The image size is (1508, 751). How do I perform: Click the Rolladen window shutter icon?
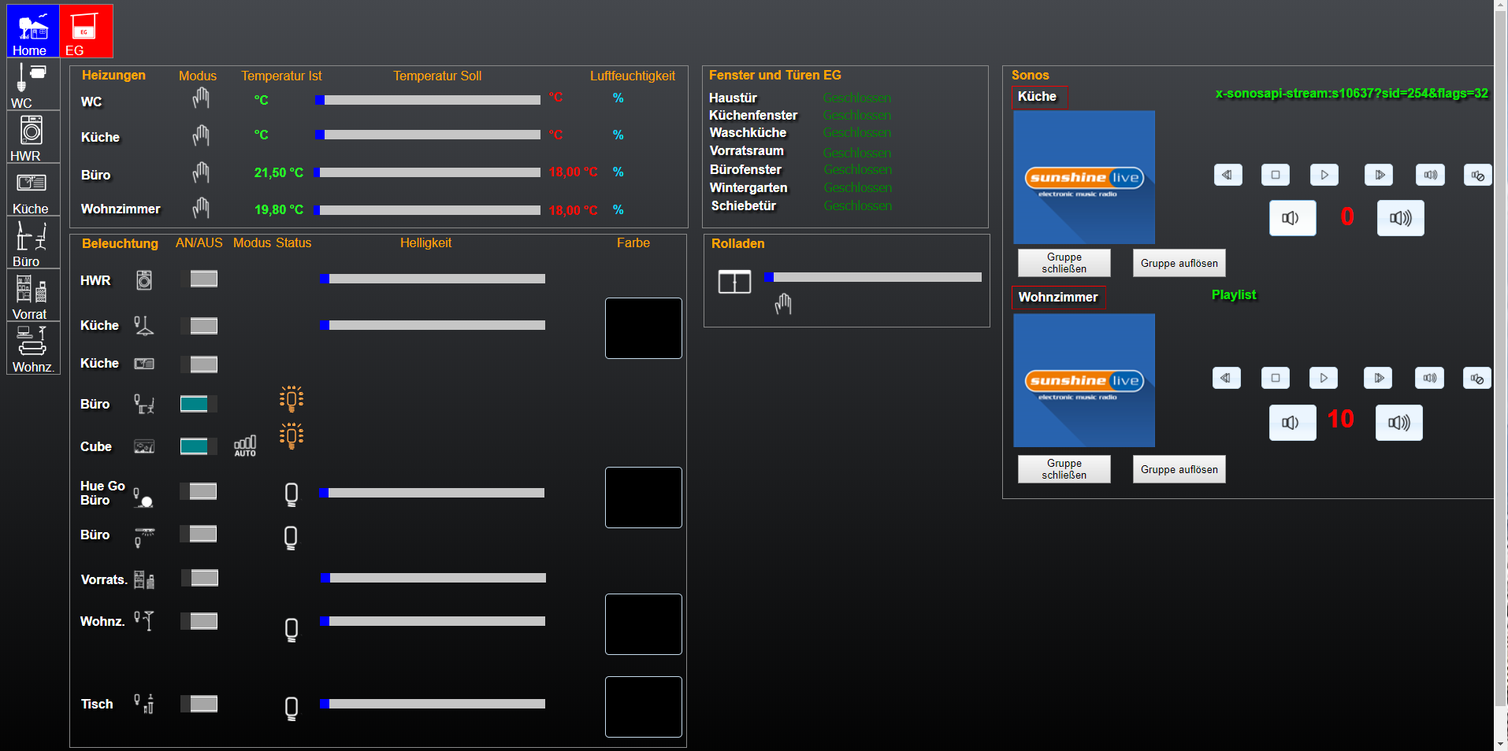pos(734,281)
